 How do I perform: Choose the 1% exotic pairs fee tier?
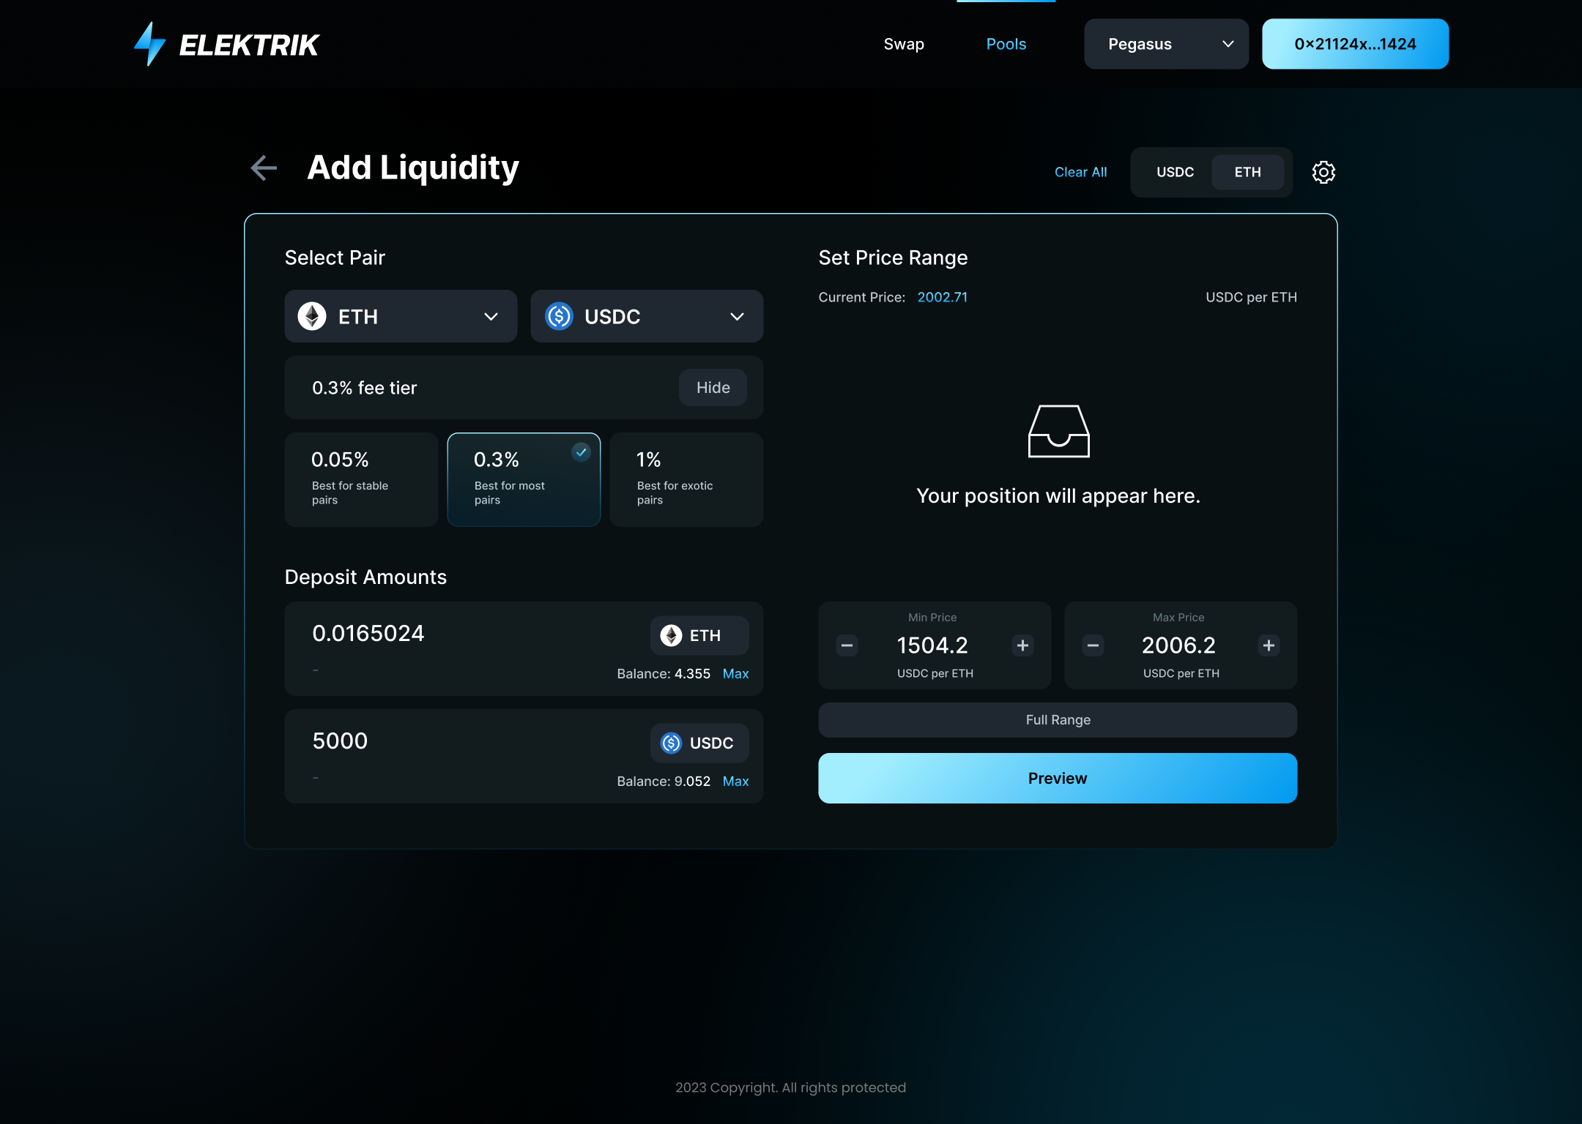pos(686,479)
